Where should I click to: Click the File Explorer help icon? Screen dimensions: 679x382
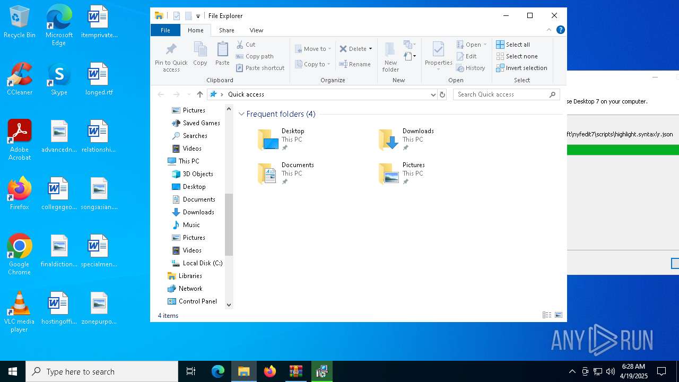click(x=560, y=30)
